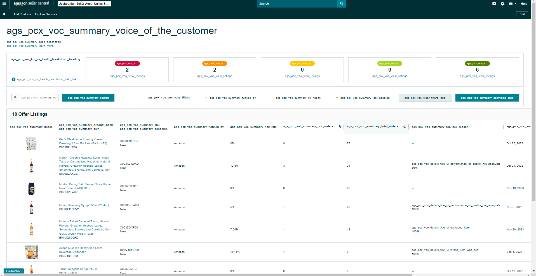
Task: Click view_listings under the red badge card
Action: tap(127, 76)
